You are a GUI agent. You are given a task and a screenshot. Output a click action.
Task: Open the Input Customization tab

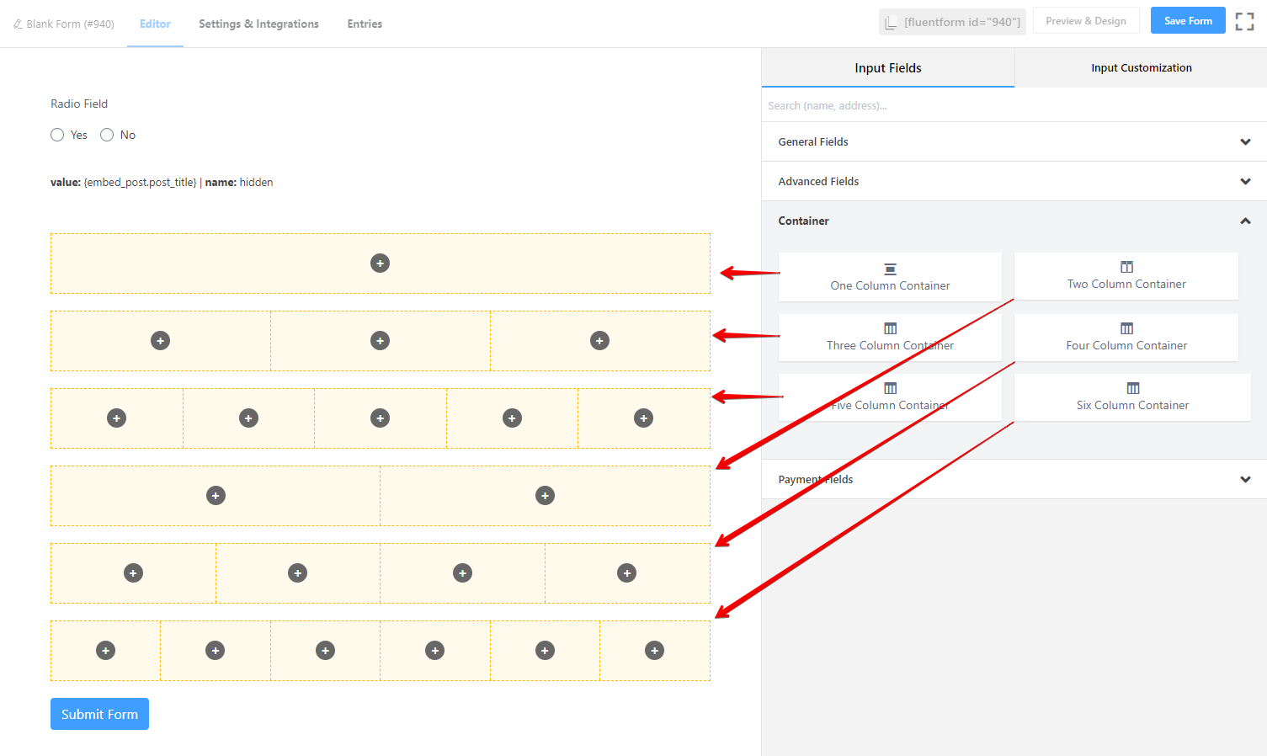pyautogui.click(x=1141, y=67)
